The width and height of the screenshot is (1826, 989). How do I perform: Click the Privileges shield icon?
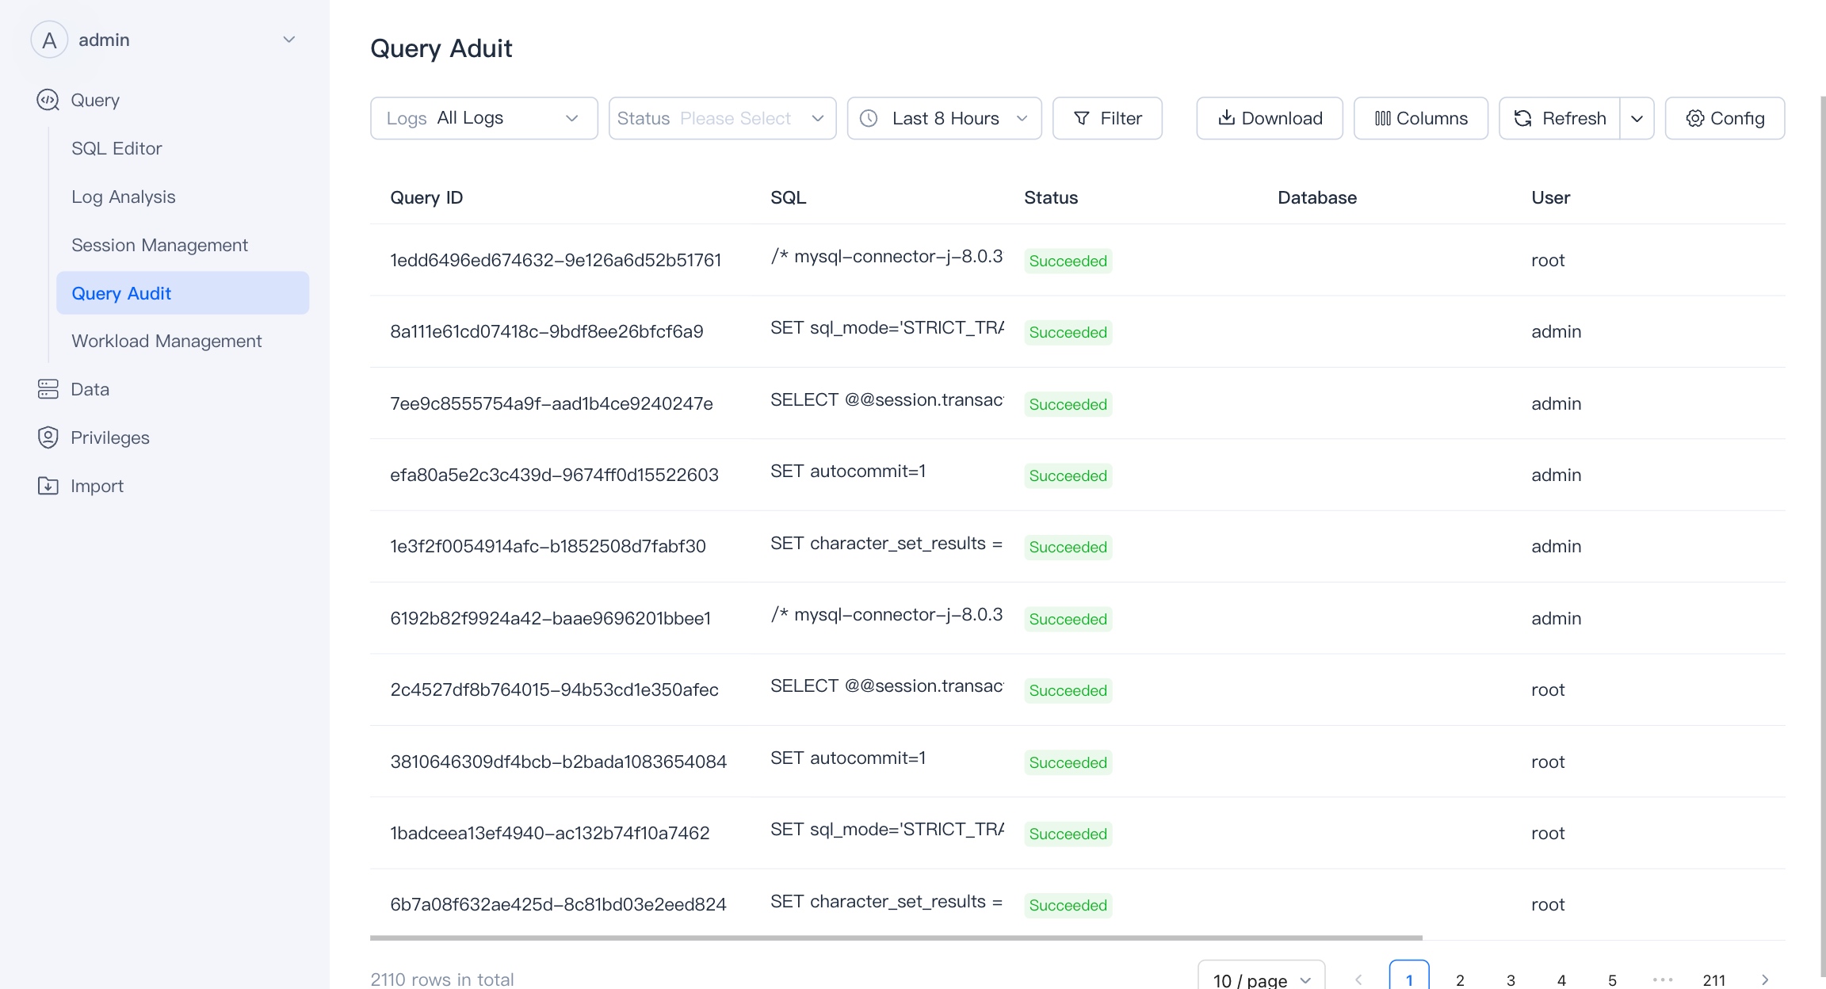tap(48, 437)
